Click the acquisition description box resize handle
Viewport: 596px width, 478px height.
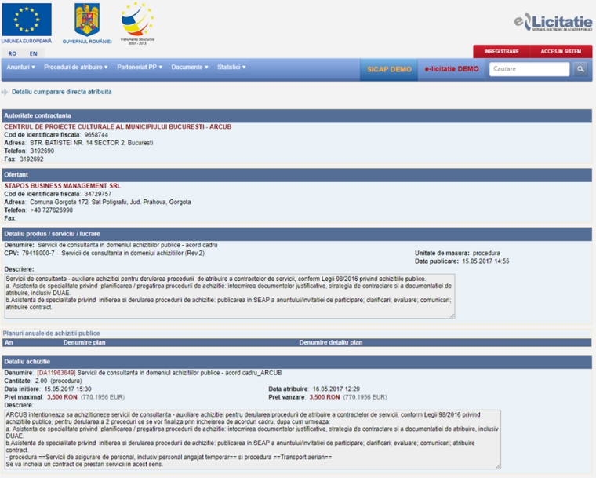point(498,466)
